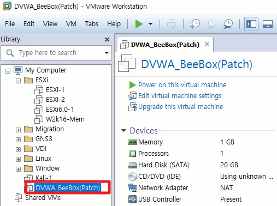Click the Hard Disk (SATA) icon
This screenshot has height=206, width=277.
133,165
